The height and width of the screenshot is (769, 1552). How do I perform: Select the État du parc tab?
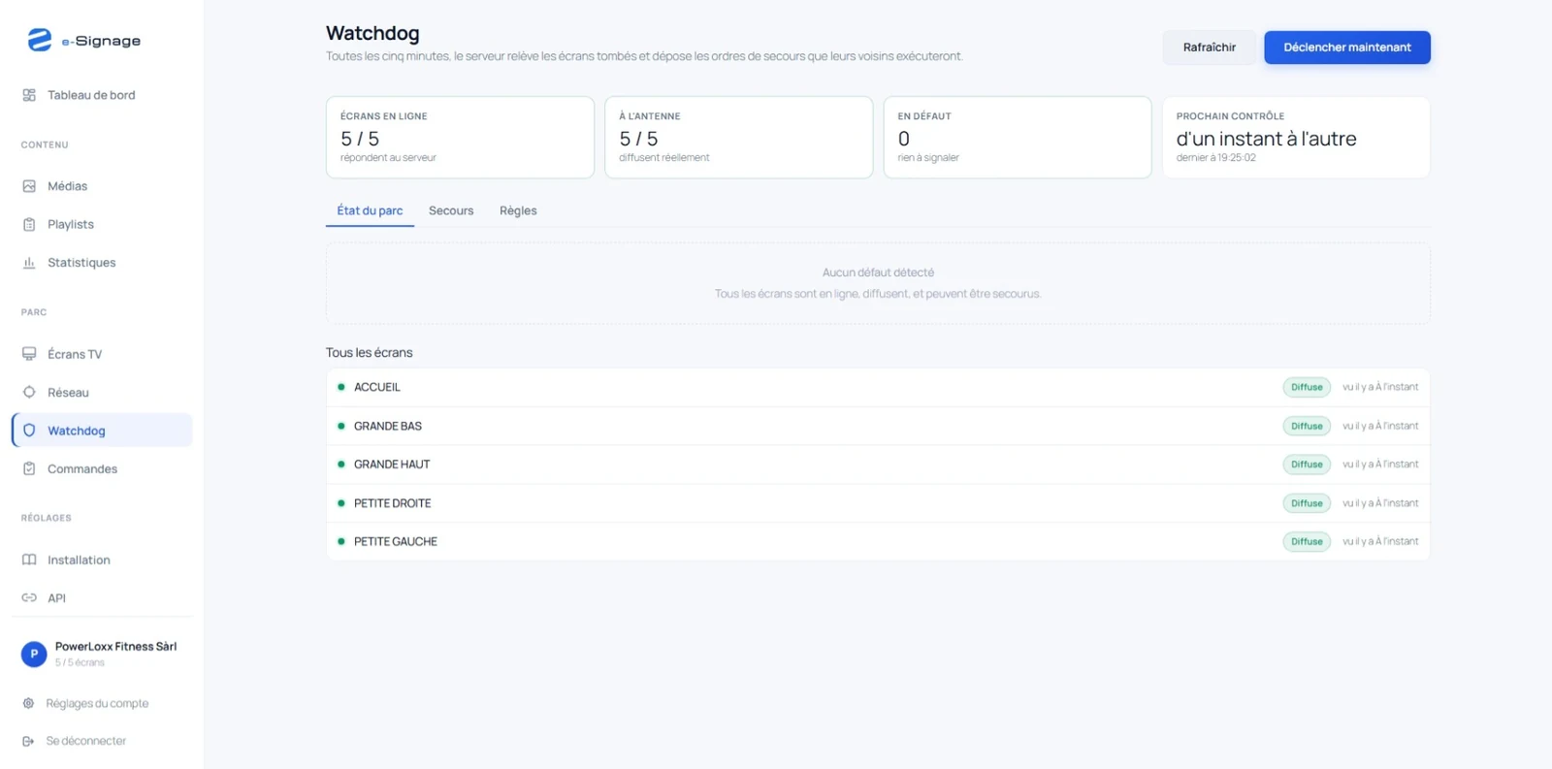[x=370, y=210]
